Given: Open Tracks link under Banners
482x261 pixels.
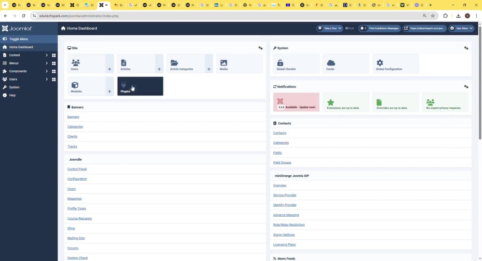Looking at the screenshot, I should [x=72, y=146].
